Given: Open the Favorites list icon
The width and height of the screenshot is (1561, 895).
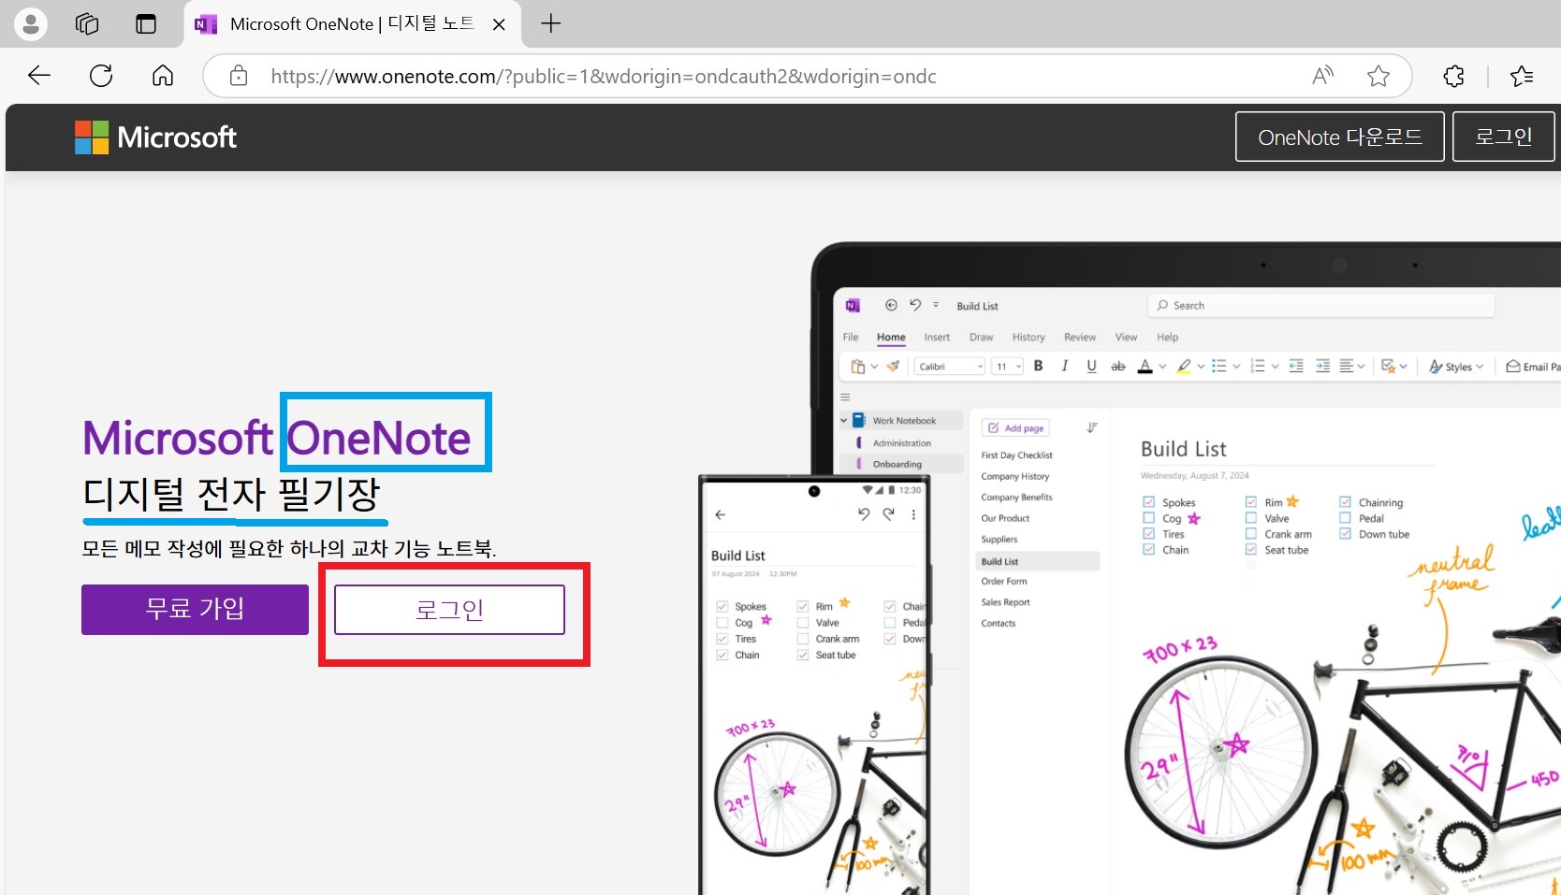Looking at the screenshot, I should click(x=1522, y=76).
